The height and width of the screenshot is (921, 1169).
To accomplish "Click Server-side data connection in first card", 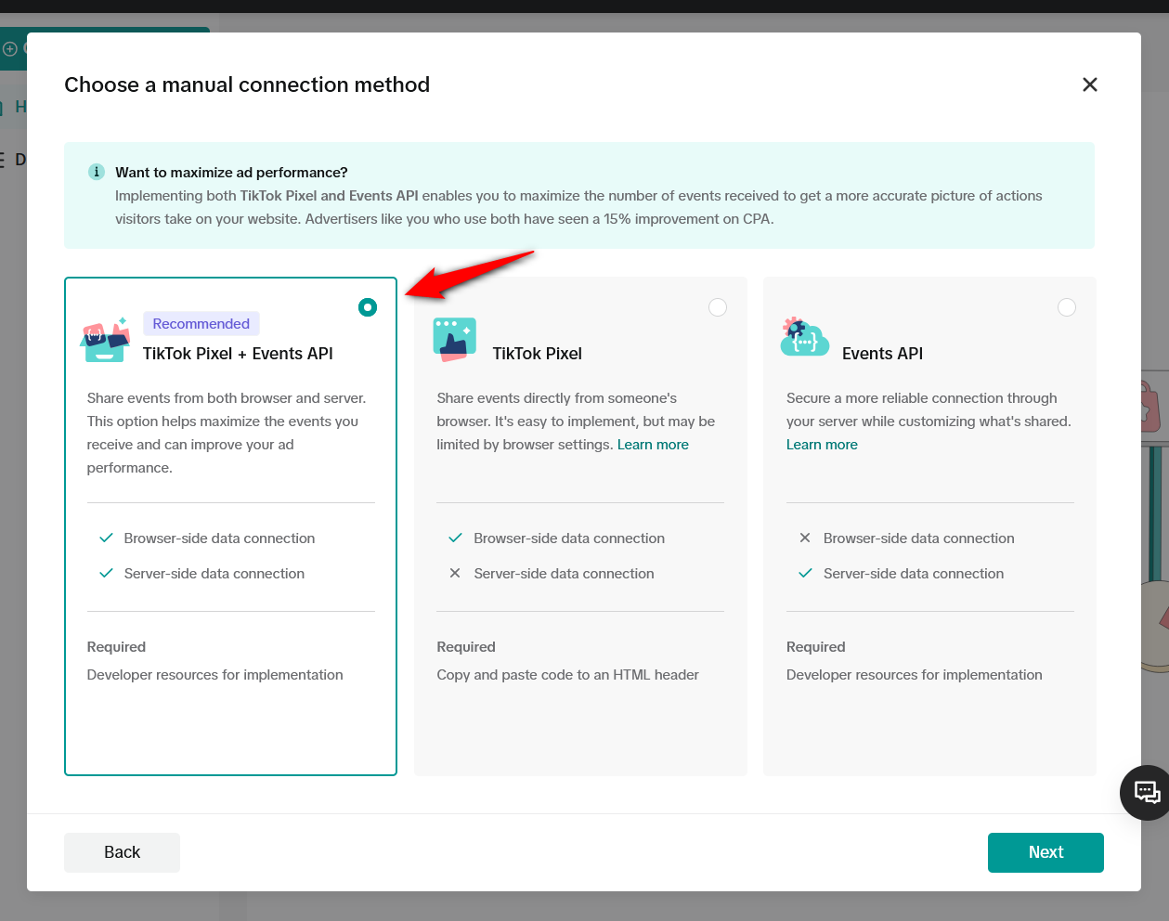I will pyautogui.click(x=214, y=574).
